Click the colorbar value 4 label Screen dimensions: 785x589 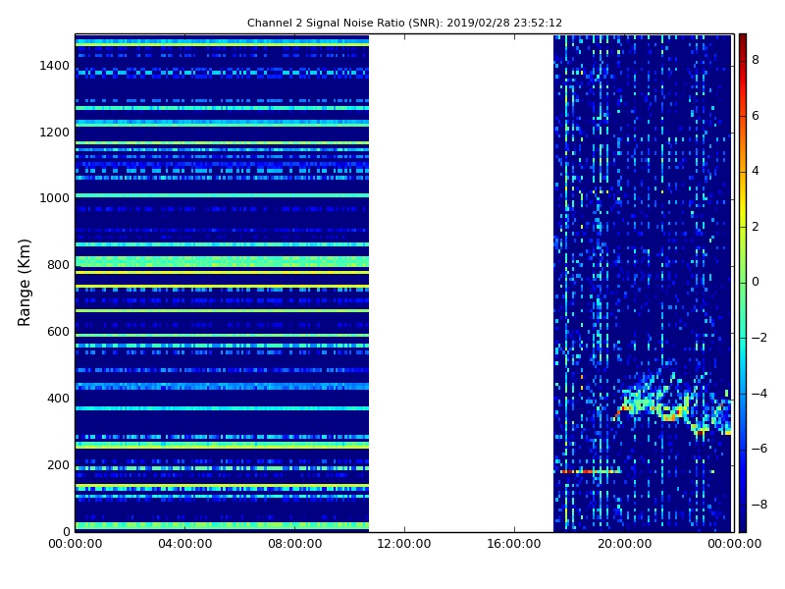tap(756, 171)
